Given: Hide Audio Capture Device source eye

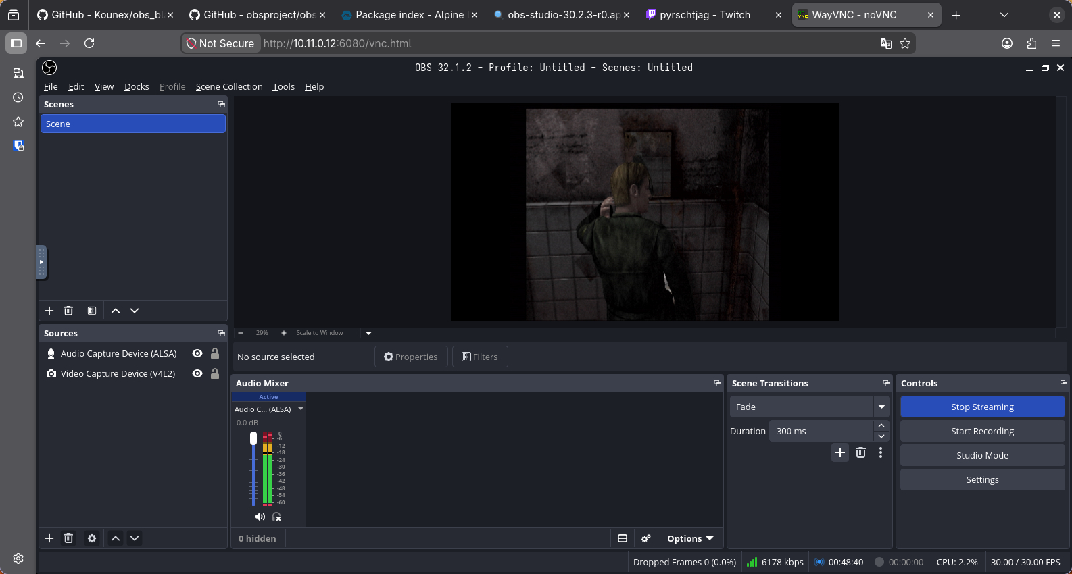Looking at the screenshot, I should point(197,353).
